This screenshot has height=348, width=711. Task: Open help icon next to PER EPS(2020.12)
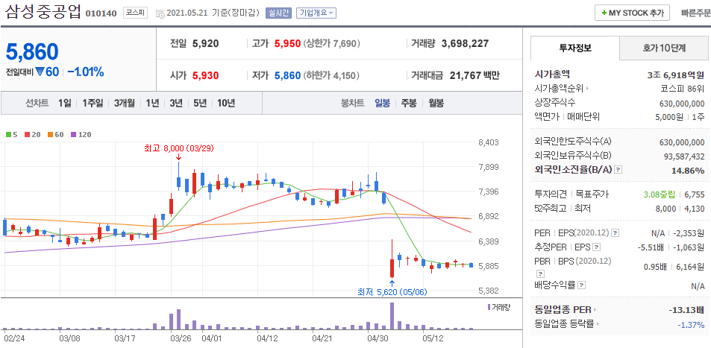click(x=615, y=233)
